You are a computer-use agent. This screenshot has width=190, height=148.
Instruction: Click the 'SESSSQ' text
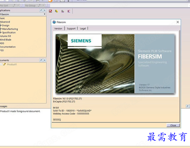[57, 120]
